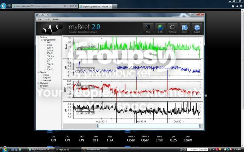Click the Switch A Open status
The height and width of the screenshot is (152, 244).
(131, 140)
